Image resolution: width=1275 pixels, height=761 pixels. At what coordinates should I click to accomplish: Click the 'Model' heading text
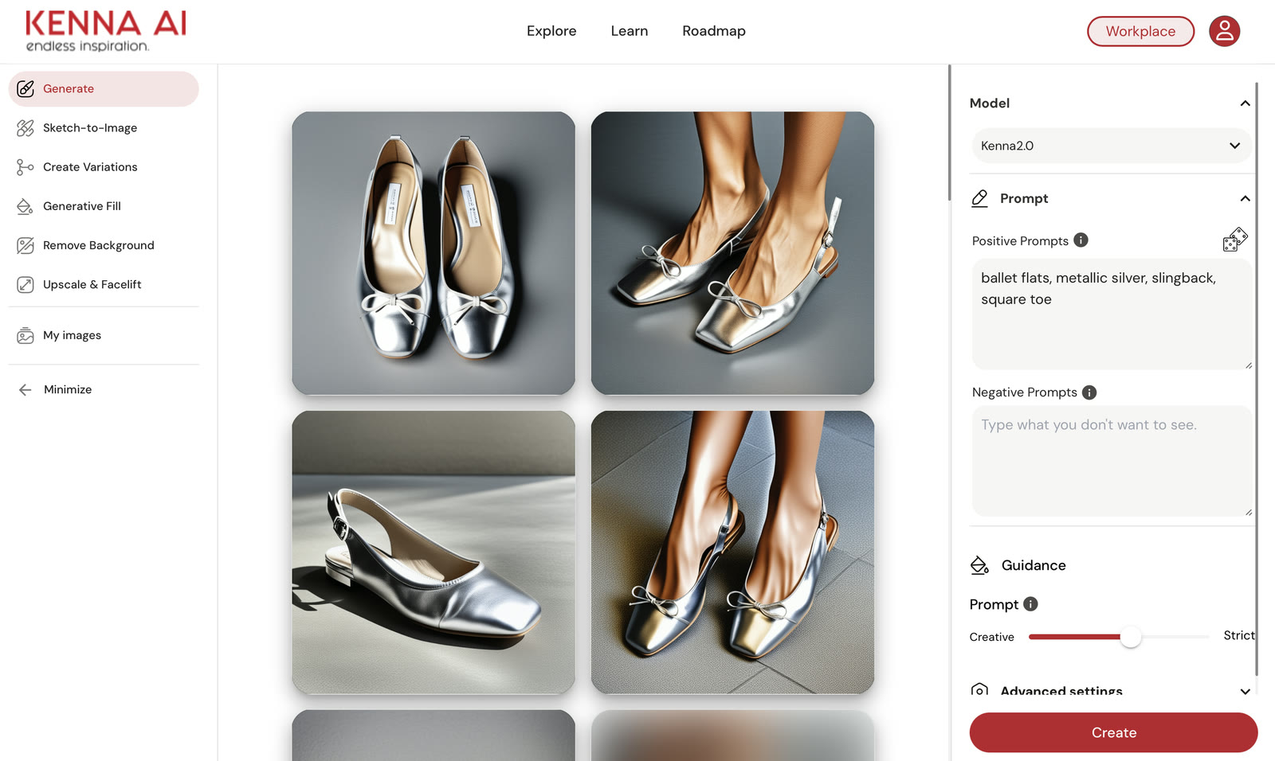tap(990, 103)
